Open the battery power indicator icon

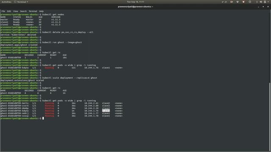tap(265, 2)
